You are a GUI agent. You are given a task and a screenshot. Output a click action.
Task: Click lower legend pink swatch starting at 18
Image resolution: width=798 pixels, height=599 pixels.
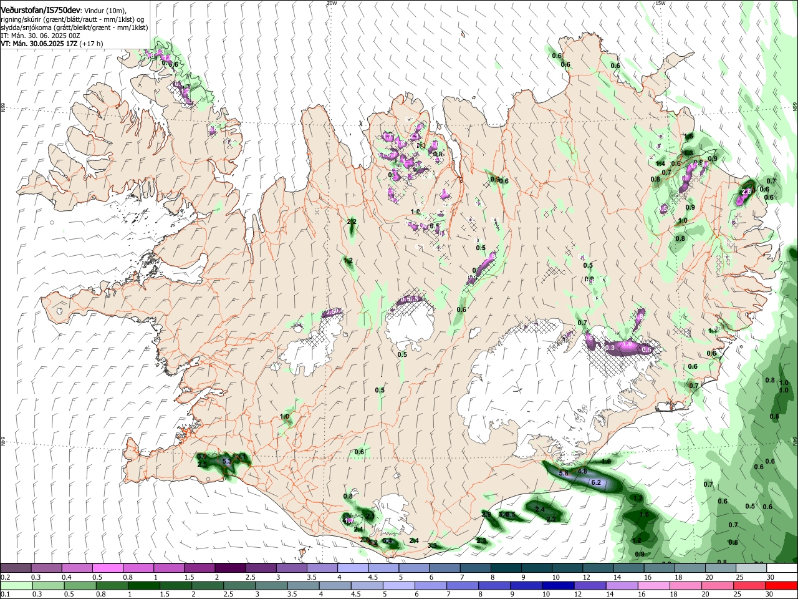point(685,585)
